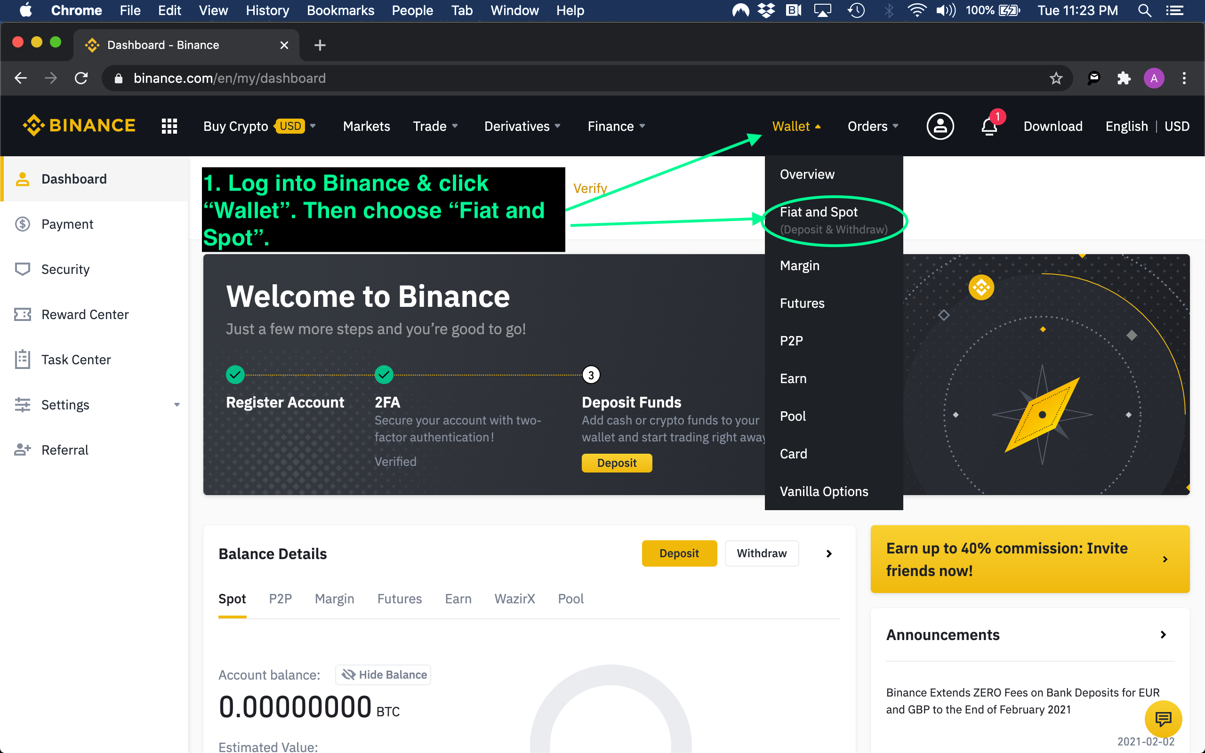The image size is (1205, 753).
Task: Open Spotlight search in menu bar
Action: [x=1145, y=10]
